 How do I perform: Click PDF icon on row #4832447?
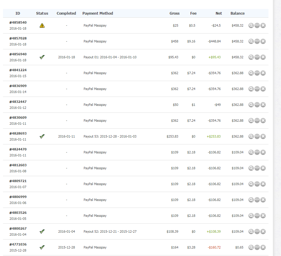click(x=257, y=105)
